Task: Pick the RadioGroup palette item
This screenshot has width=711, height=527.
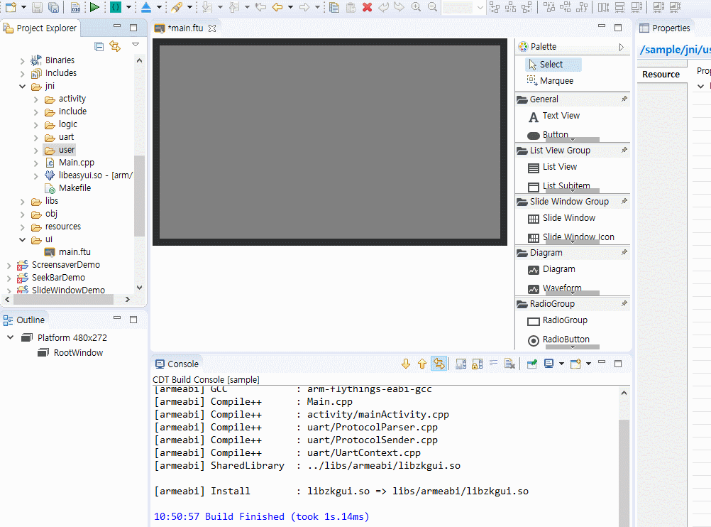Action: [x=558, y=321]
